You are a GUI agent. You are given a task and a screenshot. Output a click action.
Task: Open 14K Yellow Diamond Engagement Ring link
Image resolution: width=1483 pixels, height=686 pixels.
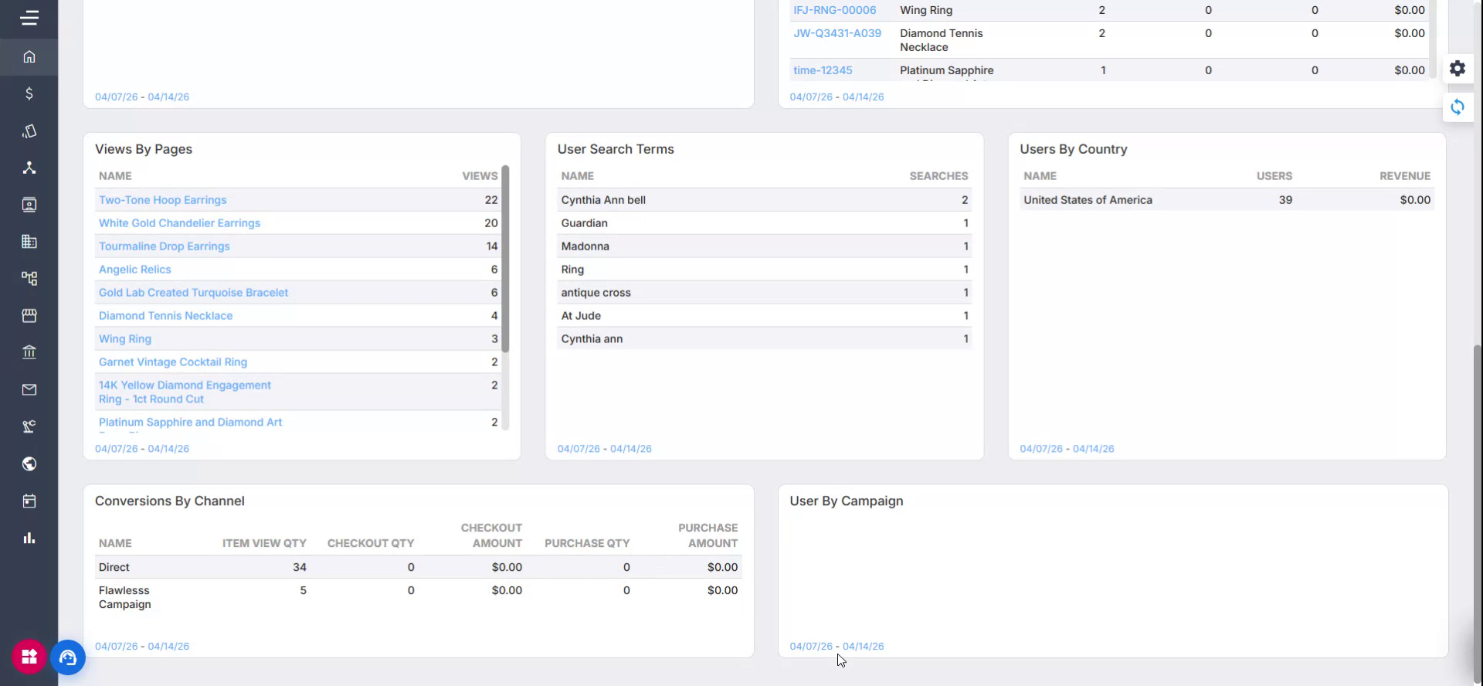(185, 392)
